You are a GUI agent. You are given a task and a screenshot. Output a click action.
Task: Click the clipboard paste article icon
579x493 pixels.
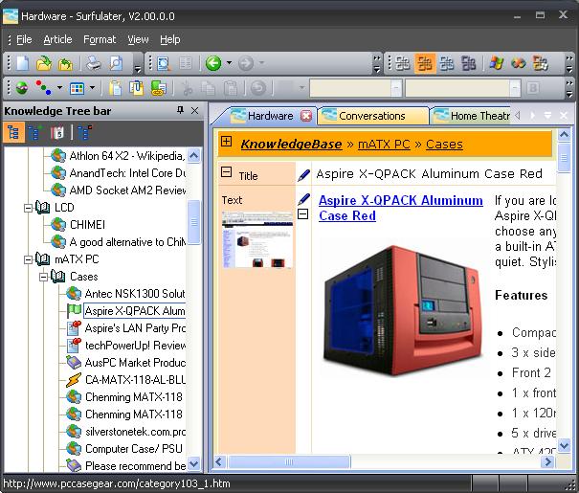point(116,88)
